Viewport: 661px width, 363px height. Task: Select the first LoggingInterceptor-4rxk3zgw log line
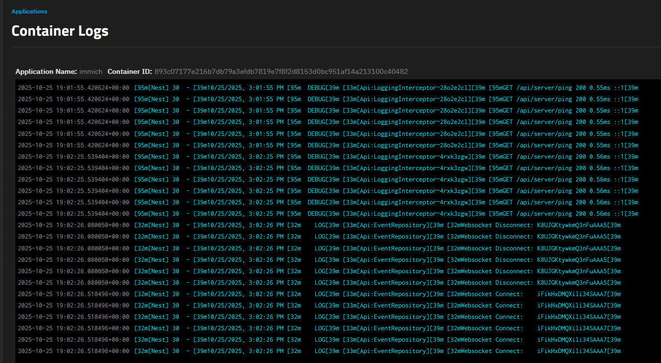328,157
